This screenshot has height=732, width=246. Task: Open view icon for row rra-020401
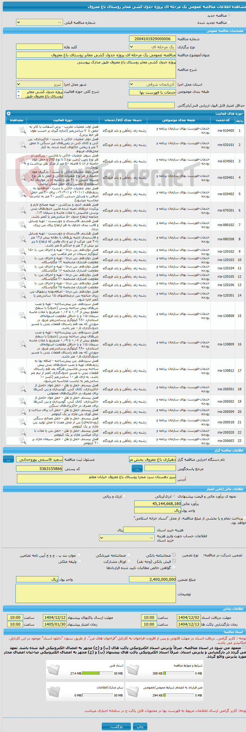[x=22, y=178]
